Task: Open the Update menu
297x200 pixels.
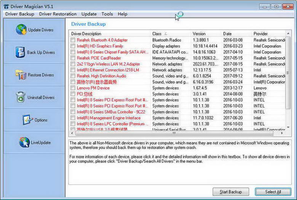Action: (x=89, y=14)
